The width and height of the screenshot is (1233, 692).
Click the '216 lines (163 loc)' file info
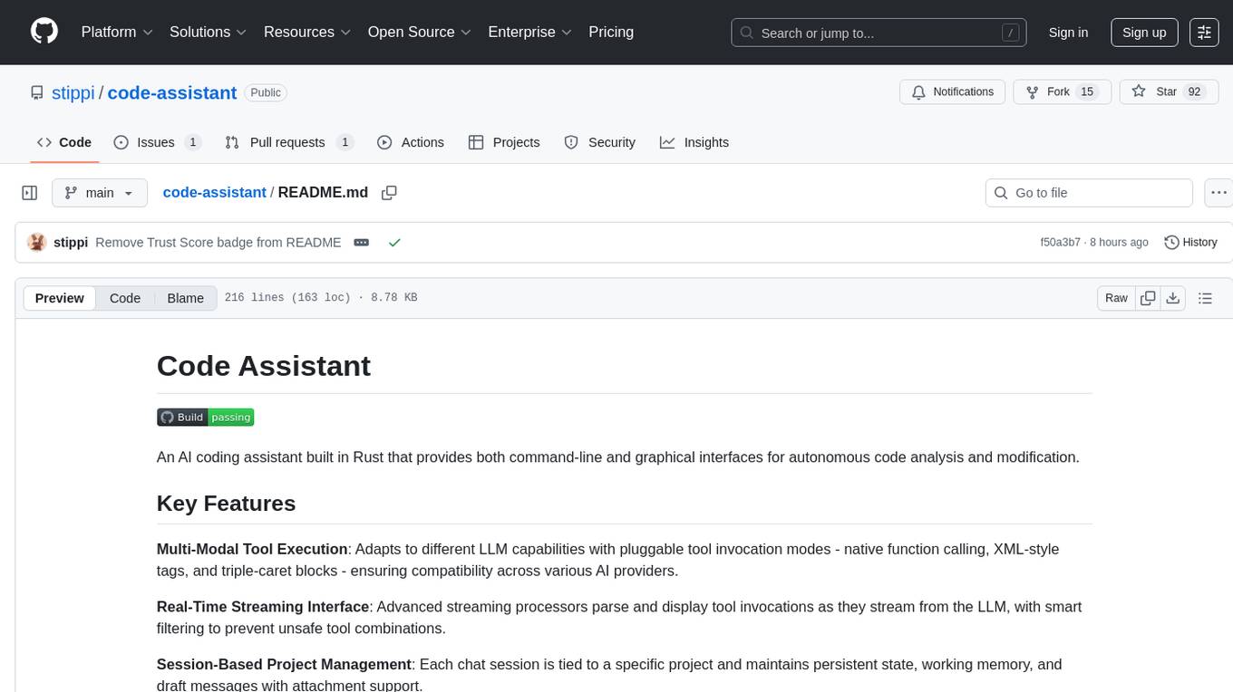pyautogui.click(x=287, y=298)
